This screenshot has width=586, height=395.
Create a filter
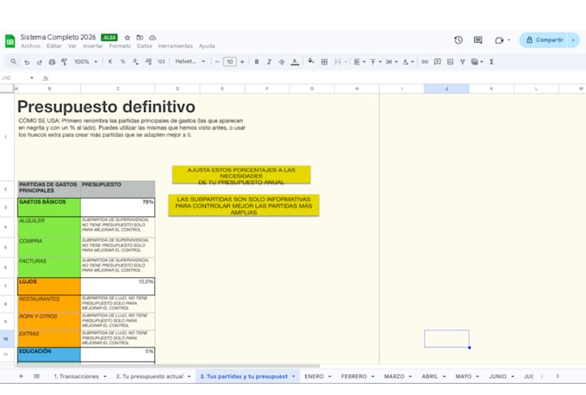coord(463,62)
